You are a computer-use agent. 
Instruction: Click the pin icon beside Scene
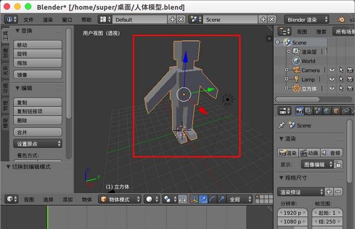[x=282, y=125]
